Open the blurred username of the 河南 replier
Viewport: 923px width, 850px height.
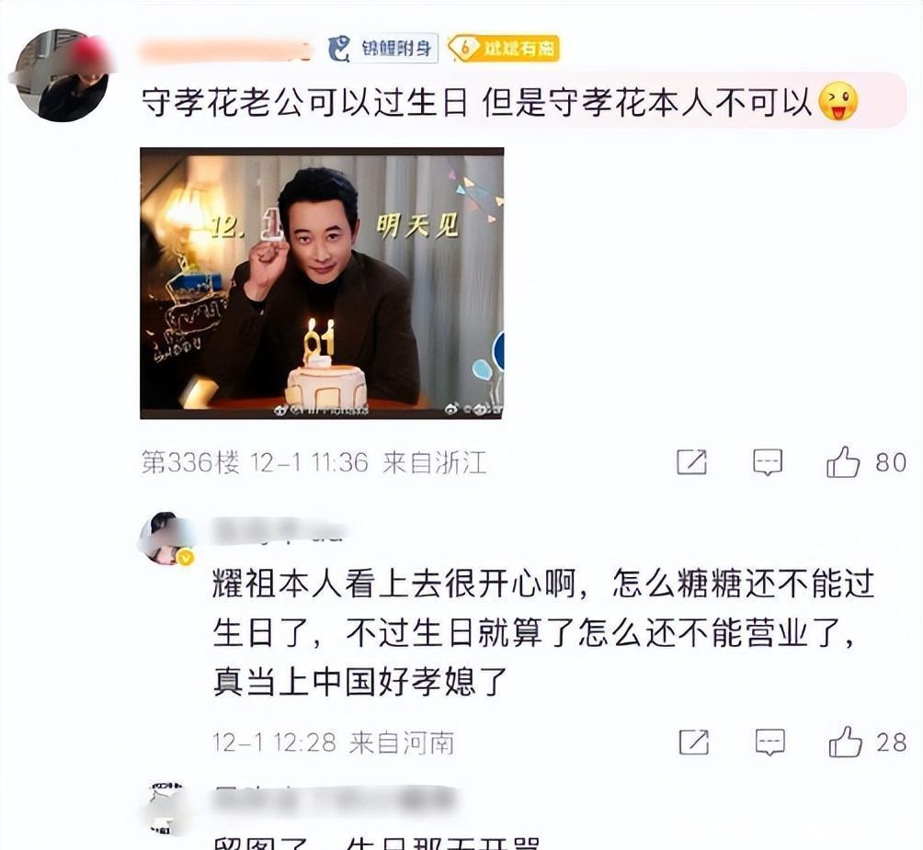pos(278,530)
